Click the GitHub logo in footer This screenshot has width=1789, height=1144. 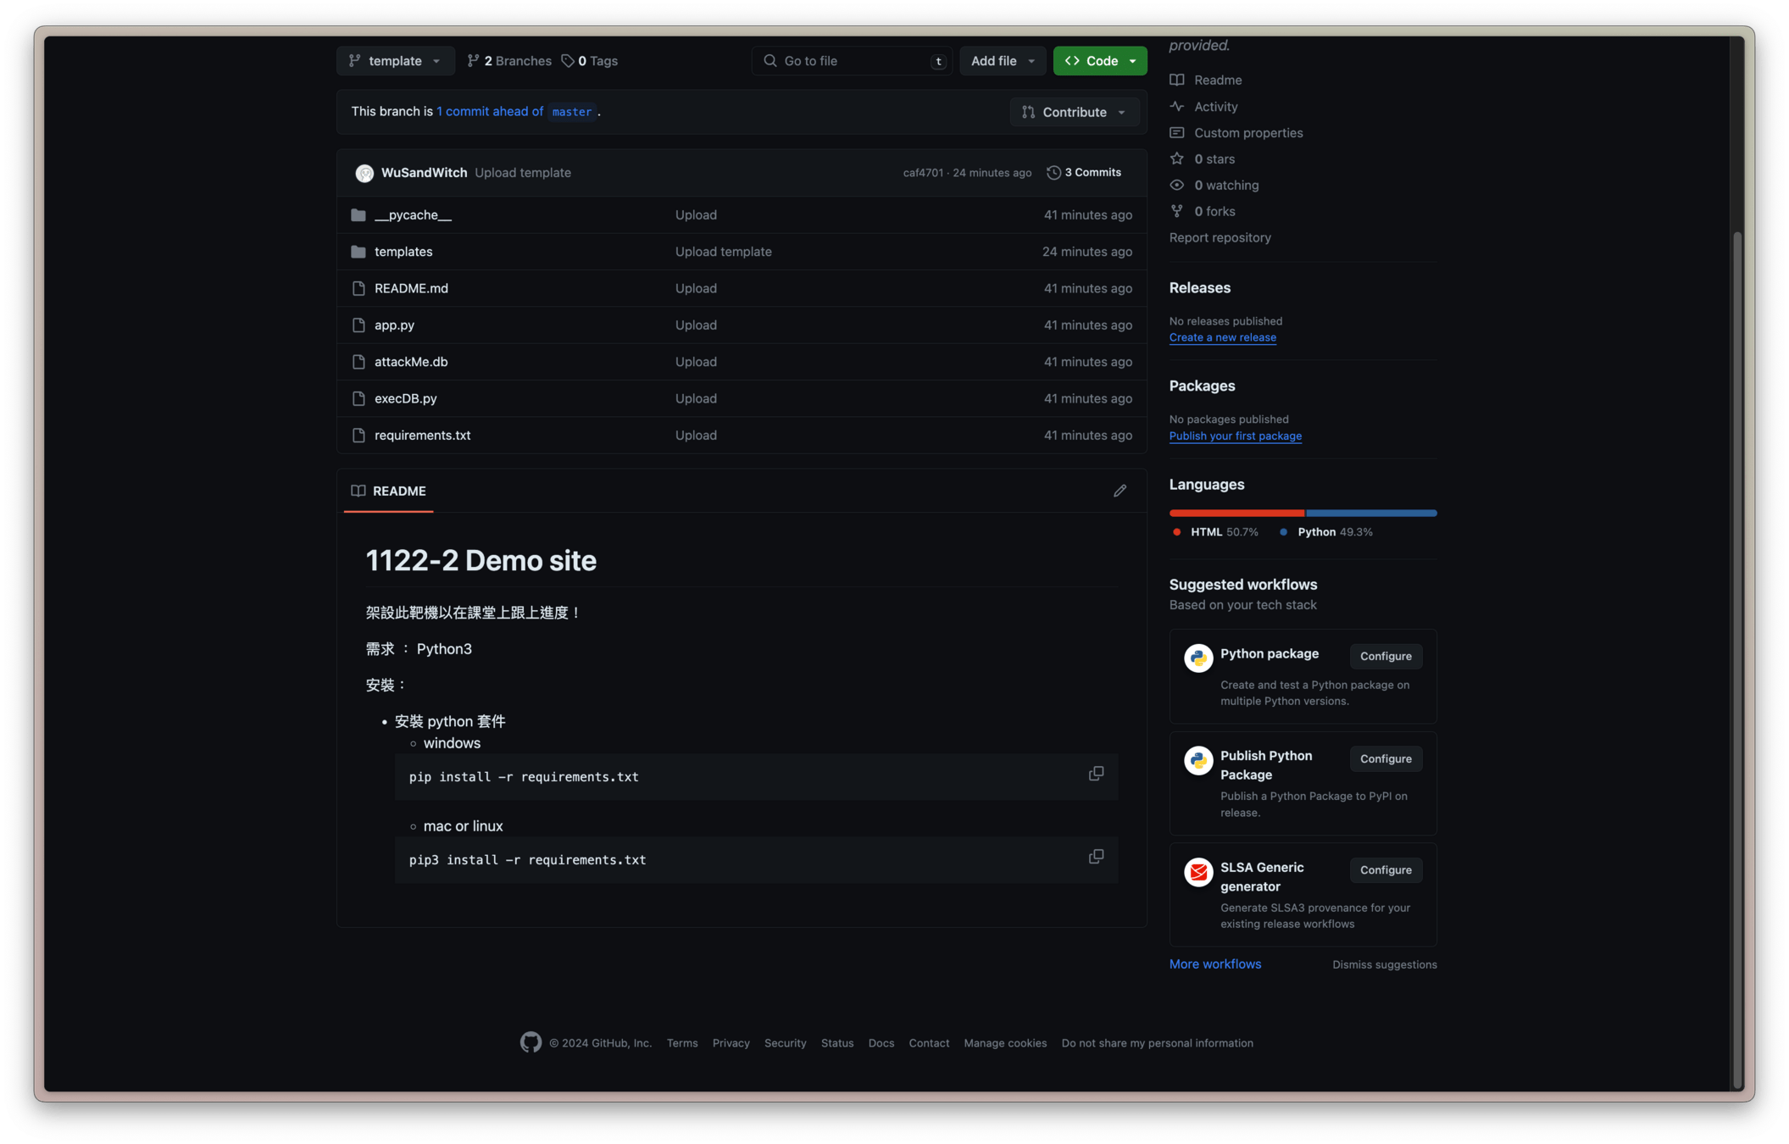pos(531,1042)
